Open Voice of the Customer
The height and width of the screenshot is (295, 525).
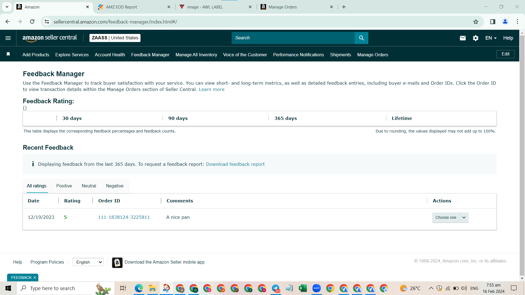[245, 55]
